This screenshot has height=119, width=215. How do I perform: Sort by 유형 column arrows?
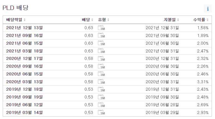point(108,20)
